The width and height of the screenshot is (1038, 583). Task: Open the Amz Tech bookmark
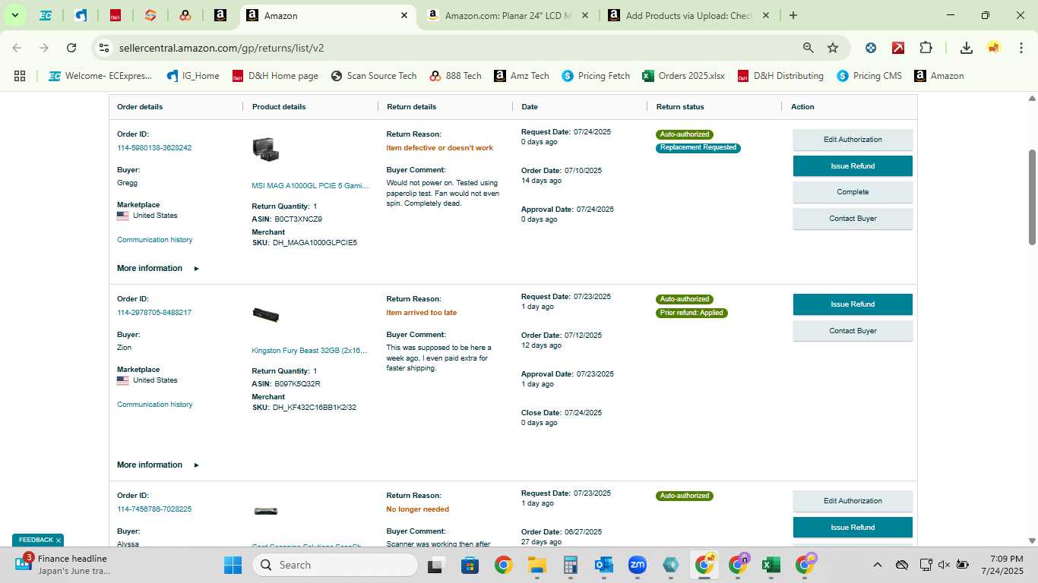pos(521,76)
